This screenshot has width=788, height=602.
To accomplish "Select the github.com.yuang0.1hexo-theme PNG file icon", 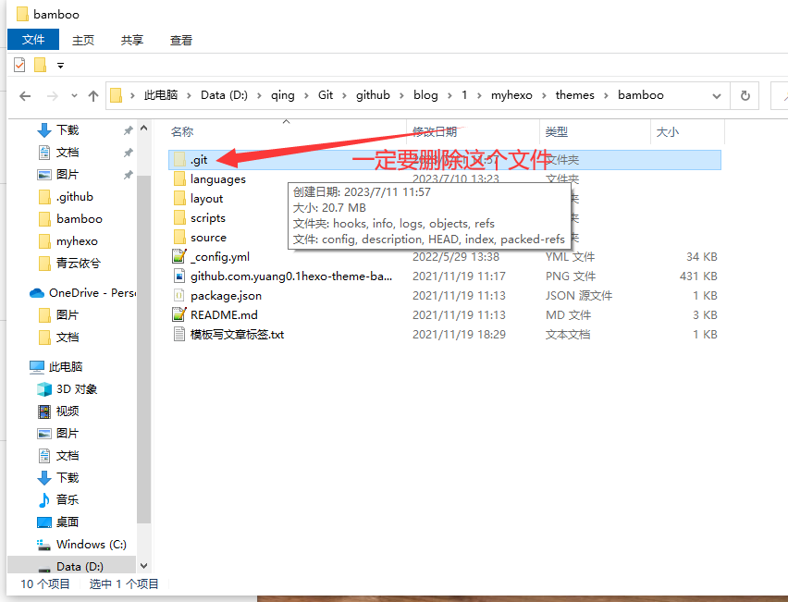I will [179, 276].
